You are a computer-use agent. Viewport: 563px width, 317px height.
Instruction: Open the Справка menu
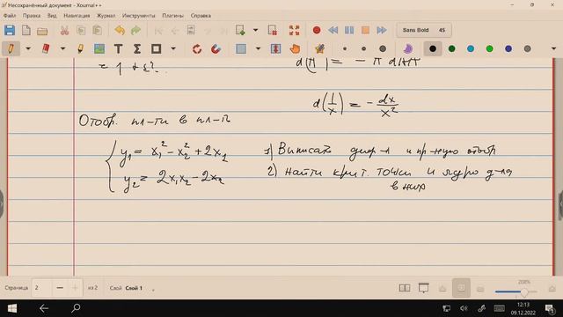click(201, 16)
